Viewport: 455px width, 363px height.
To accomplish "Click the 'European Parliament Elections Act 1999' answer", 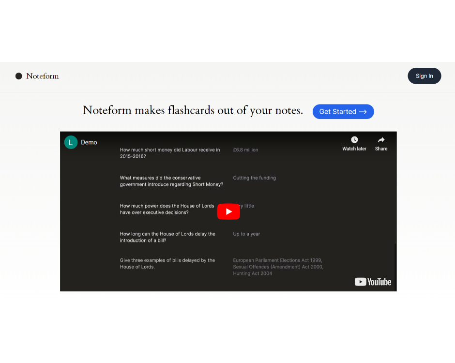I will point(278,267).
